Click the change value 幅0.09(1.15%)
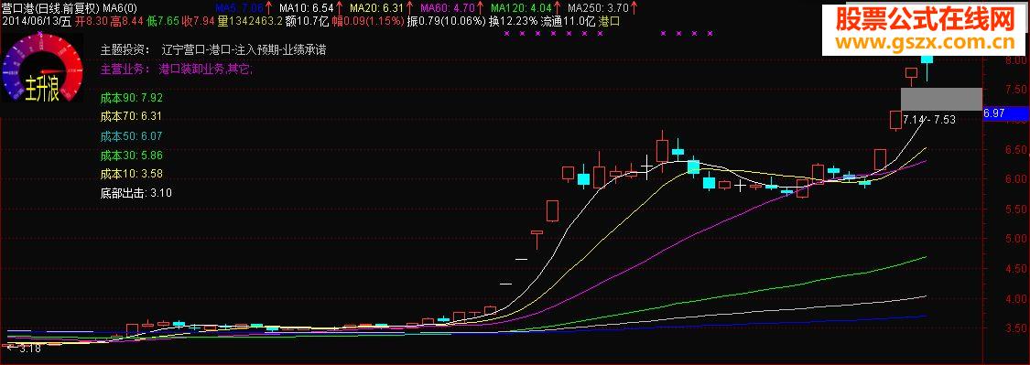 point(368,21)
